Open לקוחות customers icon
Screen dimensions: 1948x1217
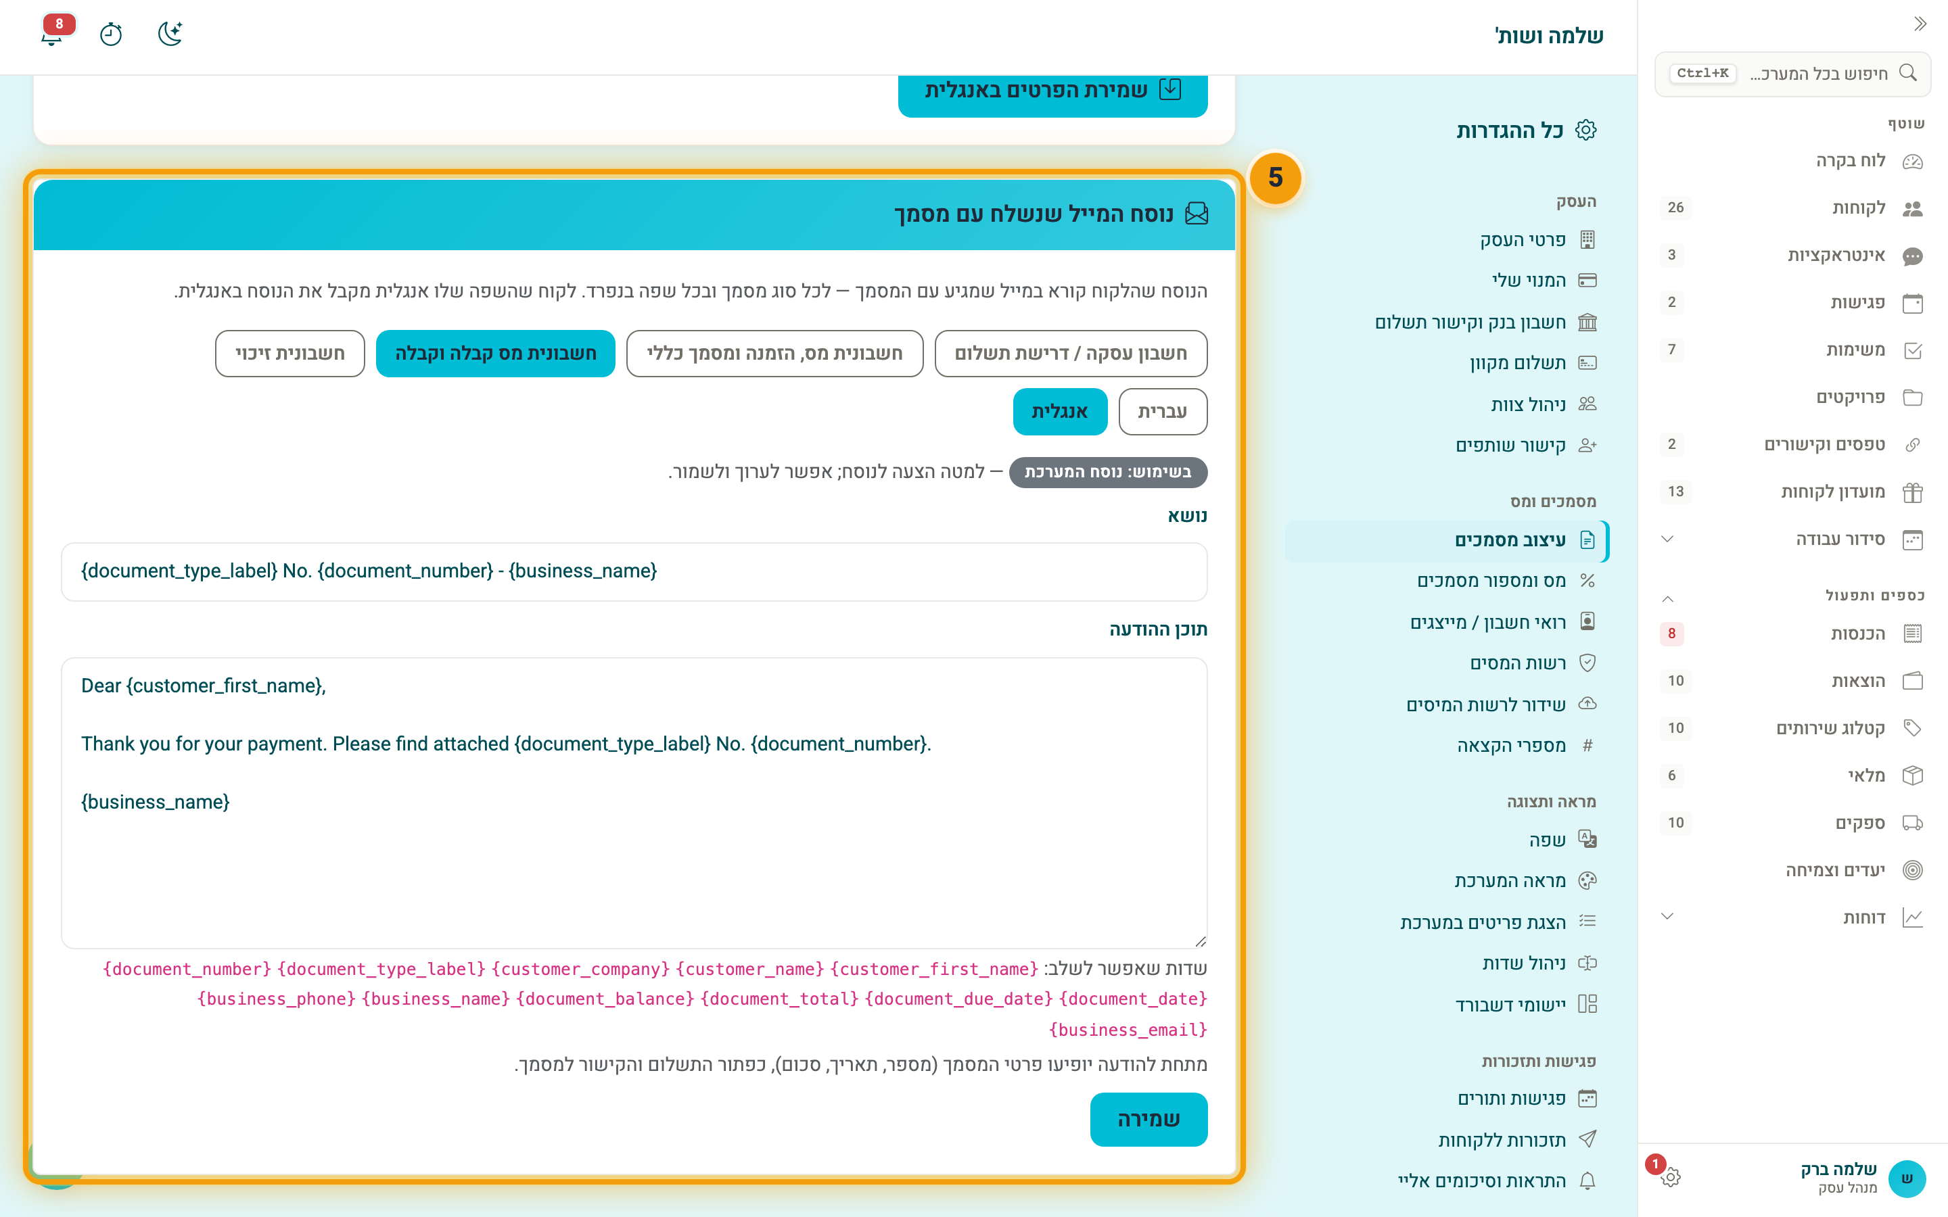1913,208
